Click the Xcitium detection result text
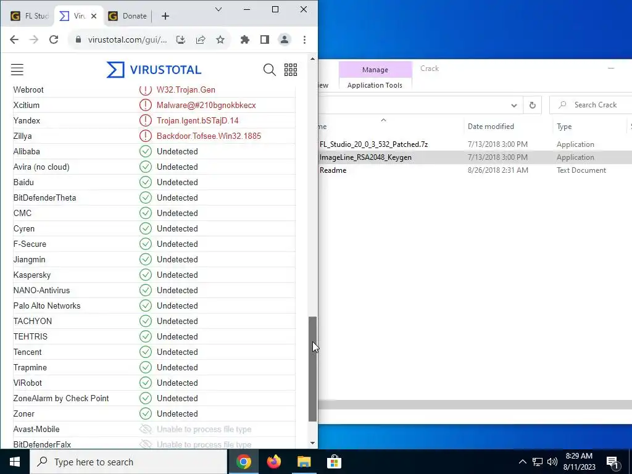 pos(206,105)
